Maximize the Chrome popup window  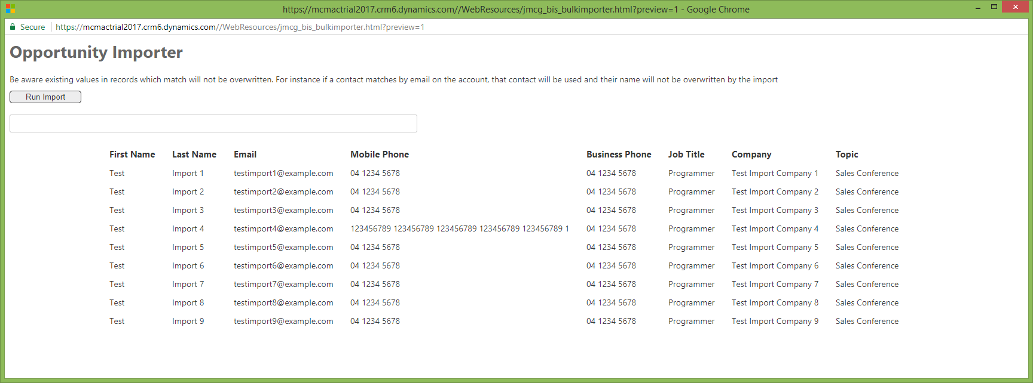point(994,7)
